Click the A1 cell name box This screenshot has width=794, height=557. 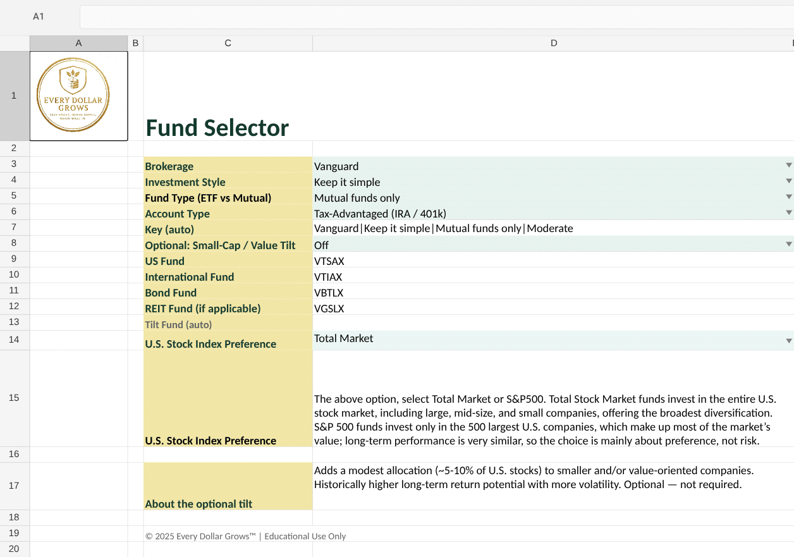[39, 16]
